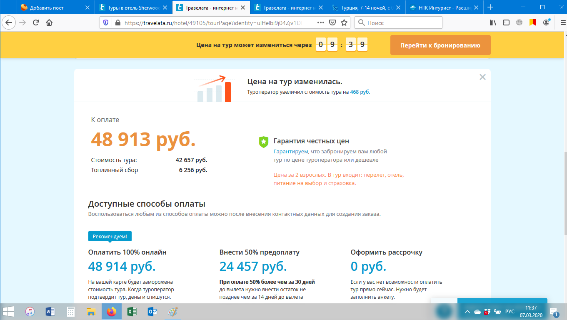Click Перейти к бронированию button
The width and height of the screenshot is (567, 320).
pyautogui.click(x=440, y=45)
